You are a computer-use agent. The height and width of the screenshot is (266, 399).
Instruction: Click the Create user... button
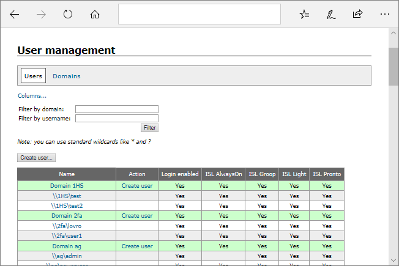[37, 158]
